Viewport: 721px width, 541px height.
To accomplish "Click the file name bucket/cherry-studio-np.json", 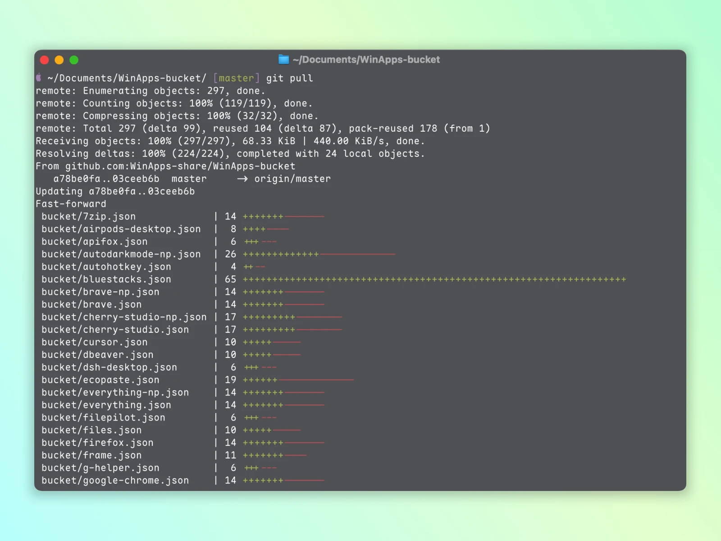I will (x=124, y=317).
